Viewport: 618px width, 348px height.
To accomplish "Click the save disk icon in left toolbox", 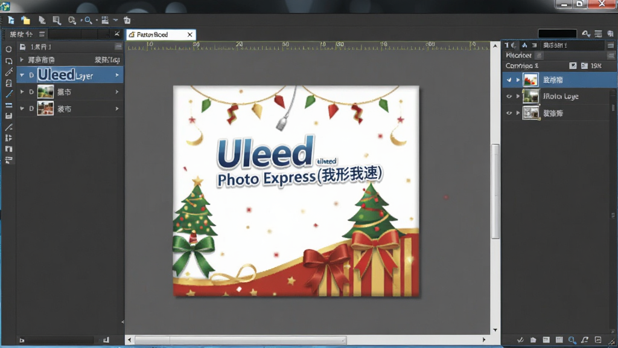I will (x=8, y=116).
